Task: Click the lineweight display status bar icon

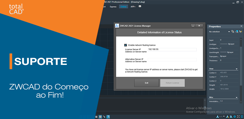Action: (x=96, y=117)
